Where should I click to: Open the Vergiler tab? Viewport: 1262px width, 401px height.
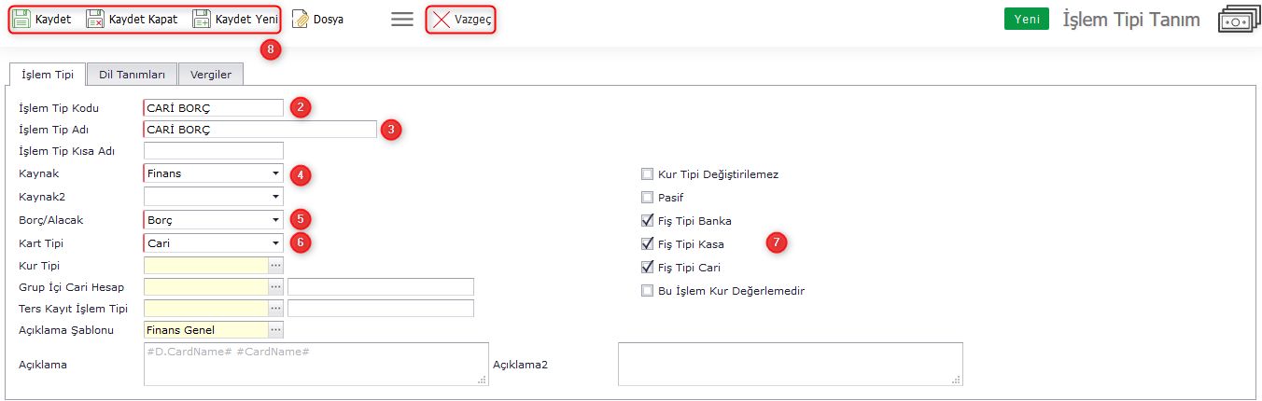pos(211,75)
